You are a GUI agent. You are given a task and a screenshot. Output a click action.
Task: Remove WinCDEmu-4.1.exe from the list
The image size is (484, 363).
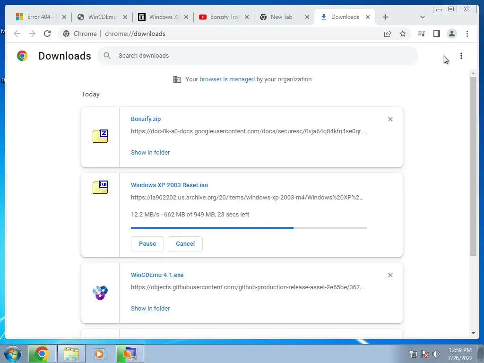(390, 275)
